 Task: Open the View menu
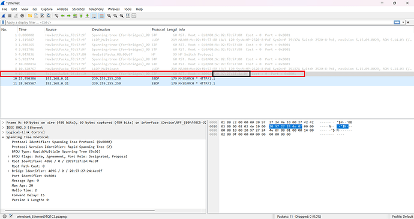click(25, 9)
